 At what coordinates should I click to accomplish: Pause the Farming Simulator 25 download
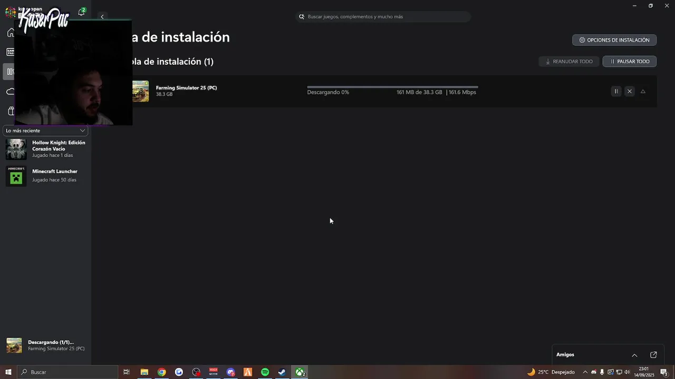(x=616, y=92)
